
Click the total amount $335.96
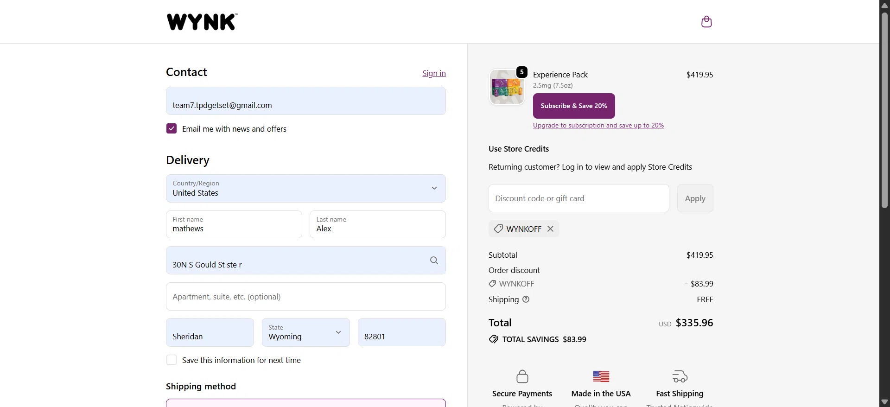[x=694, y=323]
